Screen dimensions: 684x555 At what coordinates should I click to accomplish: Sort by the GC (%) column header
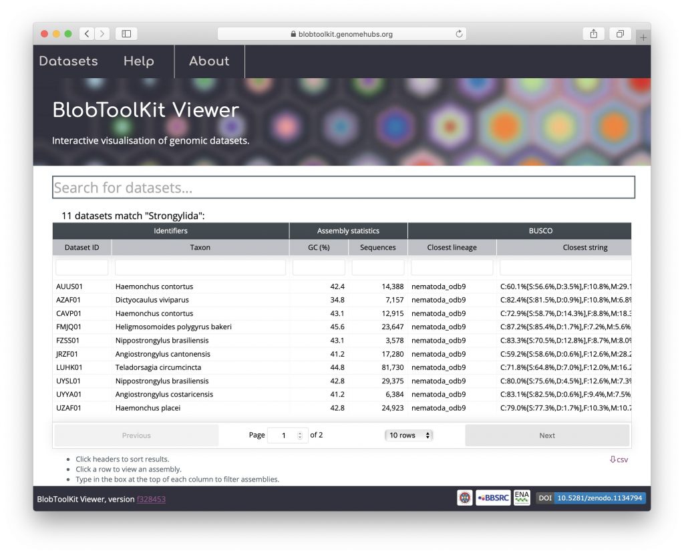pyautogui.click(x=319, y=247)
